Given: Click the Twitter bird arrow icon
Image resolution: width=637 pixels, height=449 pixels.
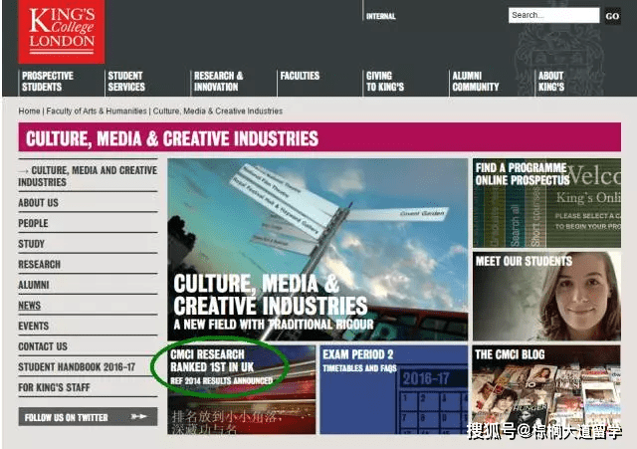Looking at the screenshot, I should click(139, 416).
